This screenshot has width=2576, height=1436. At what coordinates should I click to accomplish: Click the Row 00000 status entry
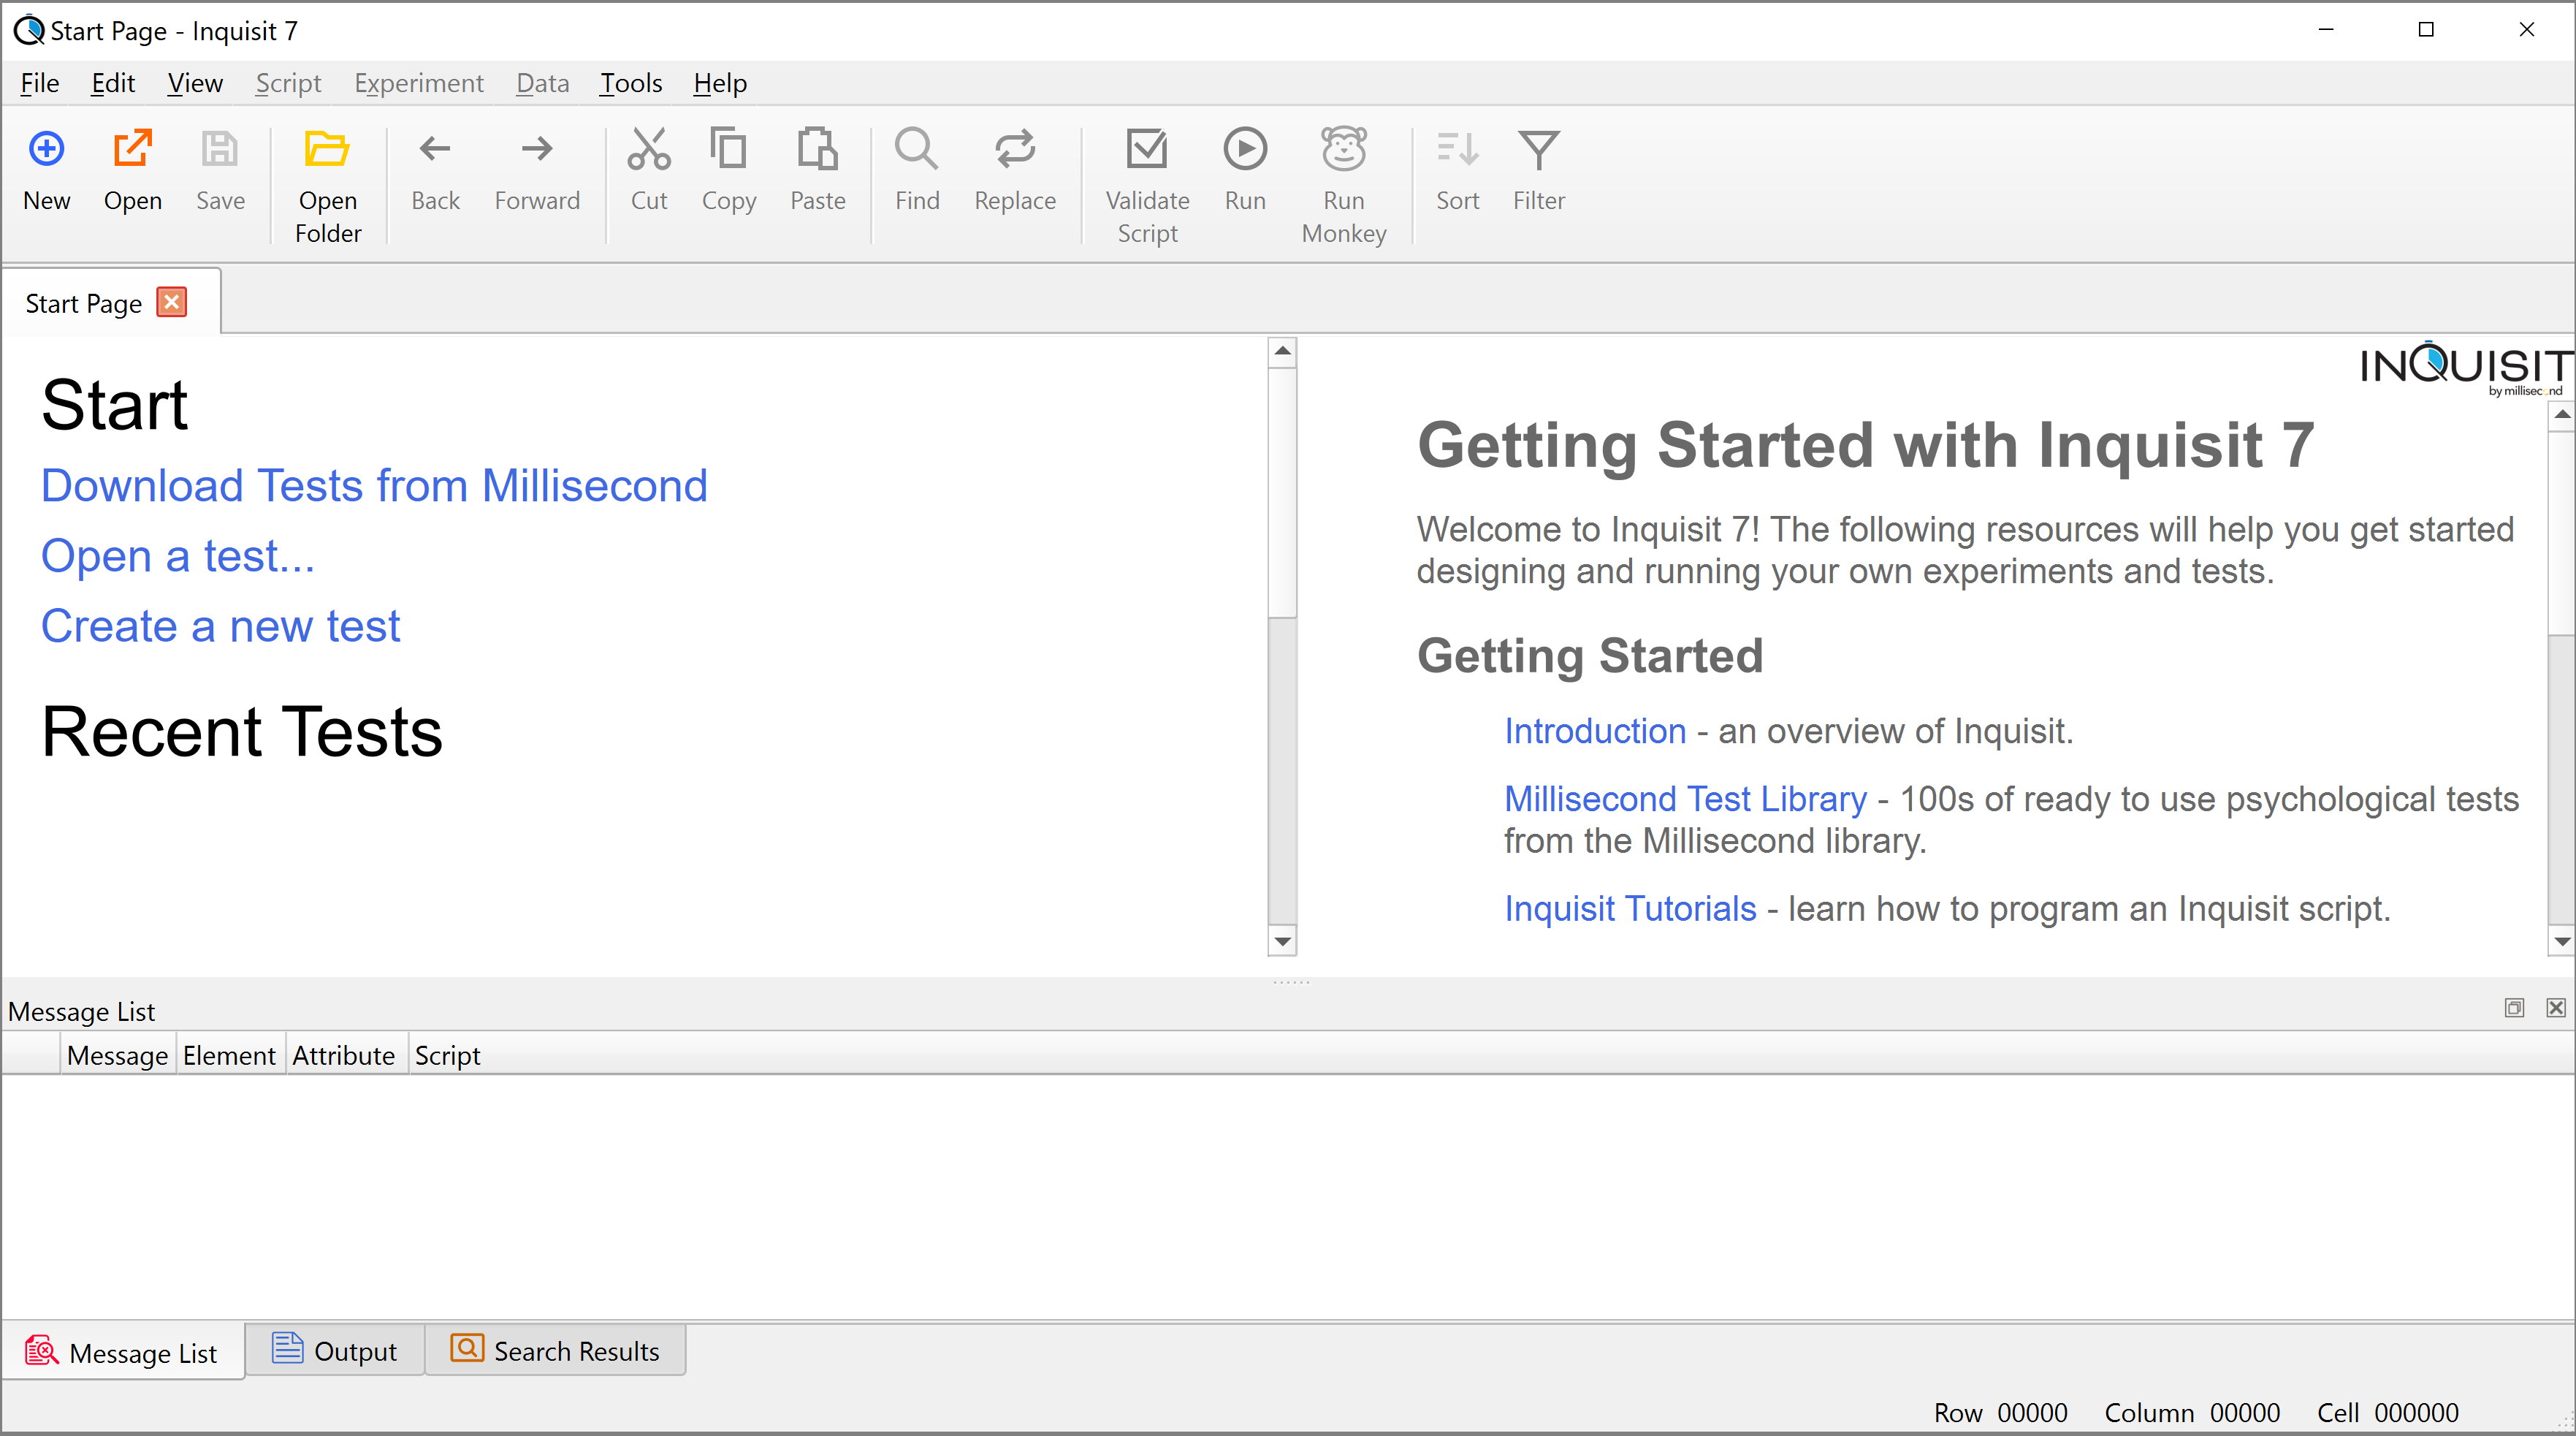tap(2000, 1412)
